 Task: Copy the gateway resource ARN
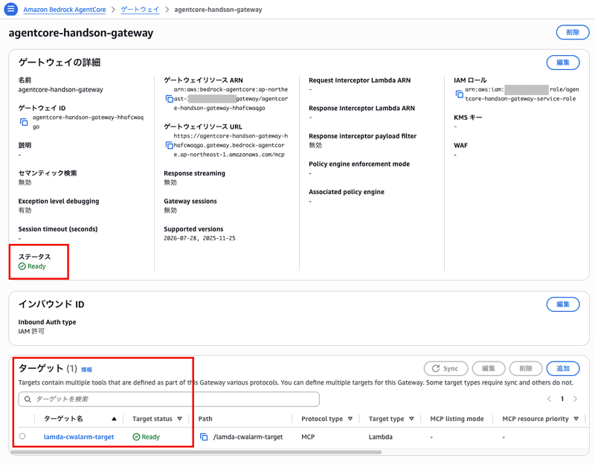[x=170, y=99]
